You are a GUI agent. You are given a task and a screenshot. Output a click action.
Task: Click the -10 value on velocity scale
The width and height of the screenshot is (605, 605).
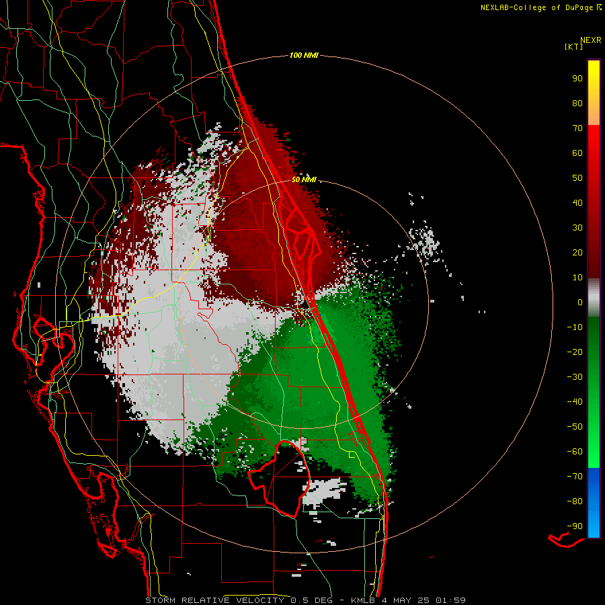coord(575,327)
